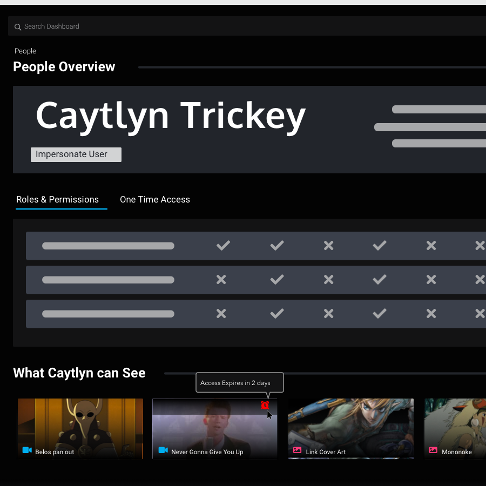The image size is (486, 486).
Task: Click the 'What Caytlyn can See' heading
Action: [79, 373]
